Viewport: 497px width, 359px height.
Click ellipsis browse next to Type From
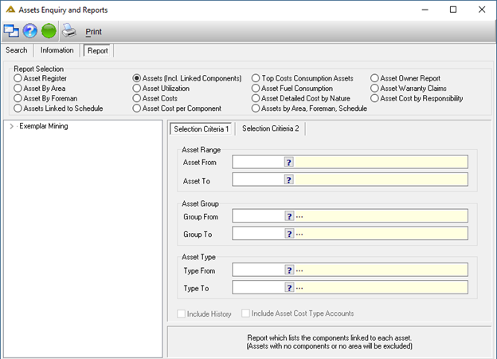click(x=299, y=270)
